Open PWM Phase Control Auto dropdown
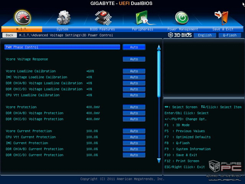Viewport: 245px width, 184px height. click(134, 47)
